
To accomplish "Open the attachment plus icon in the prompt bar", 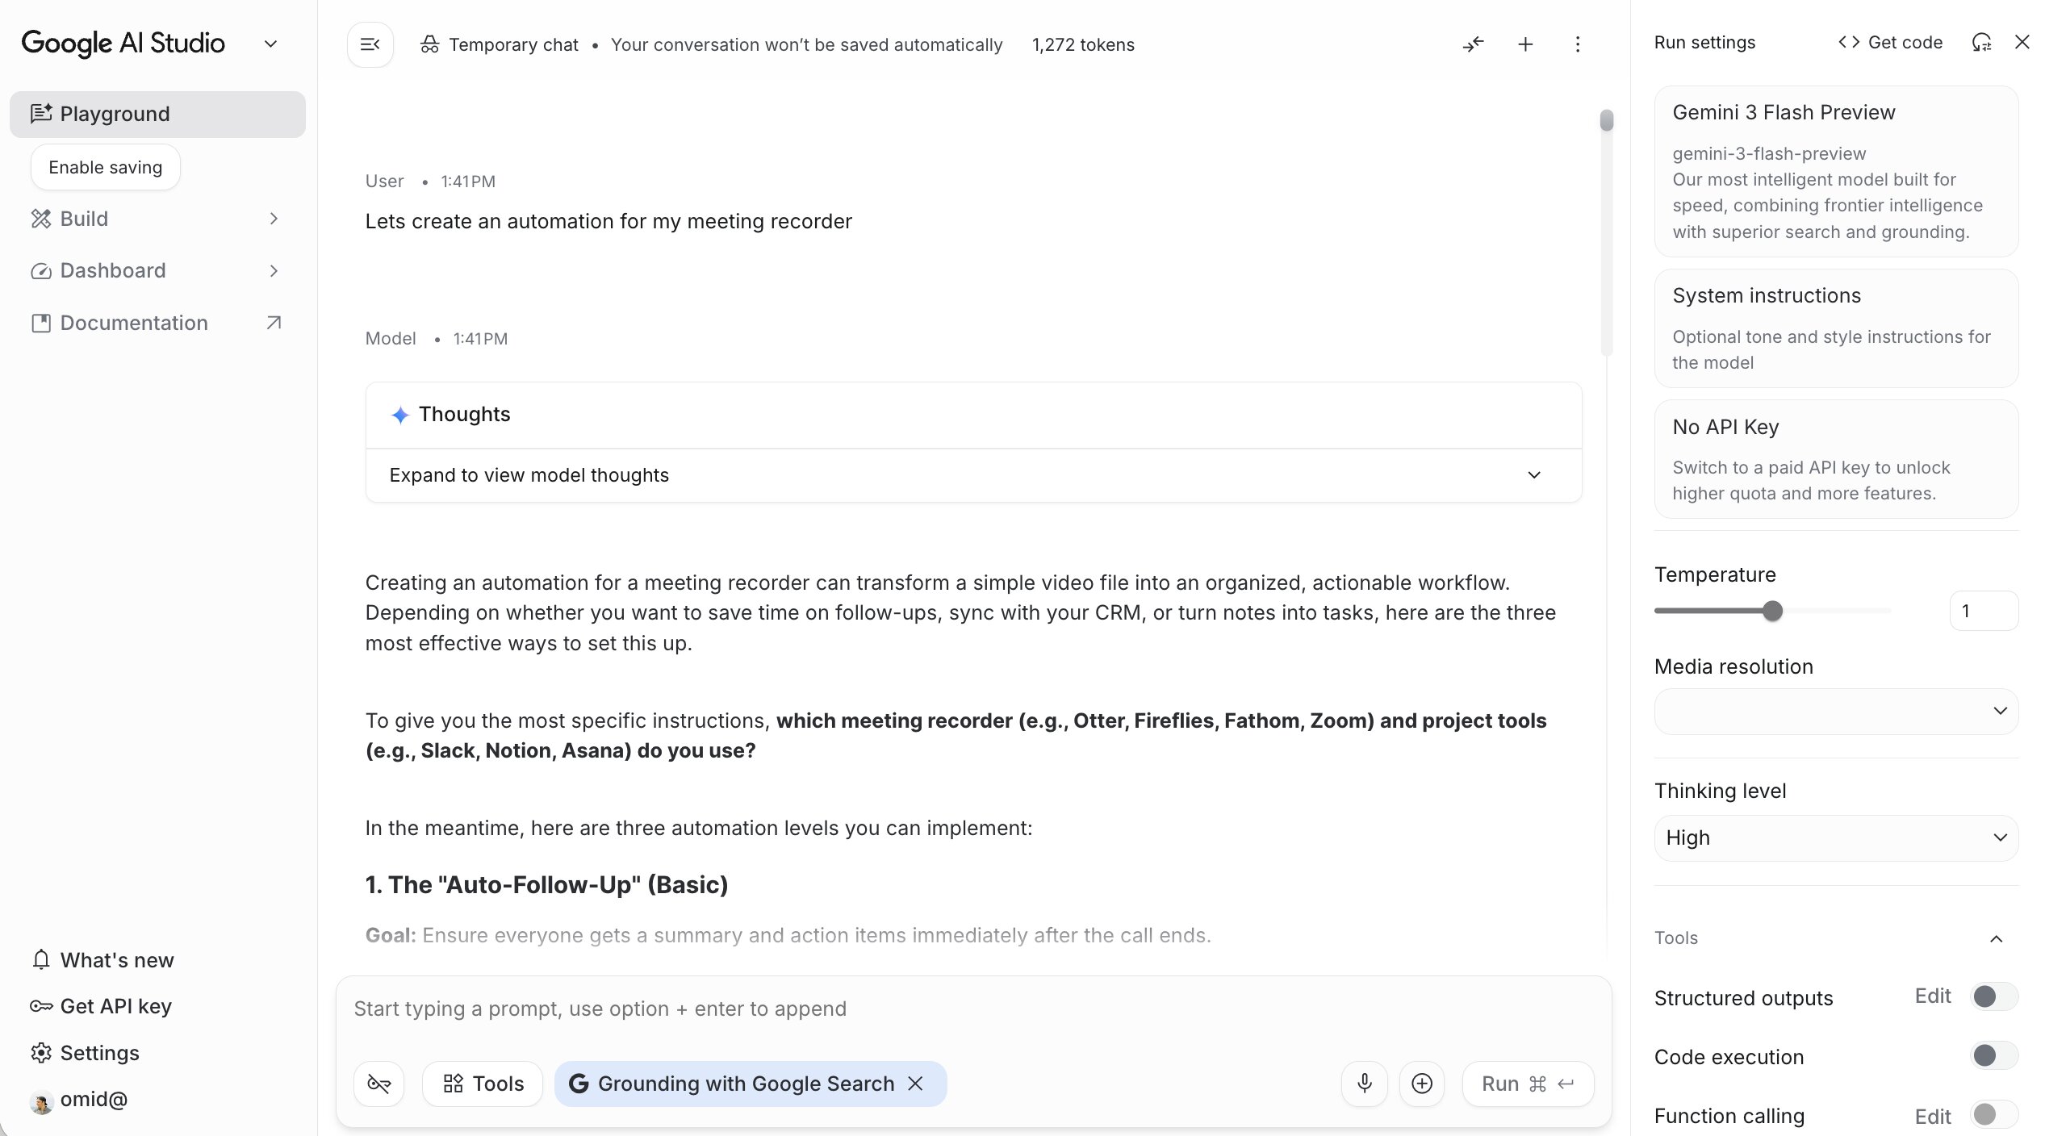I will (1422, 1084).
